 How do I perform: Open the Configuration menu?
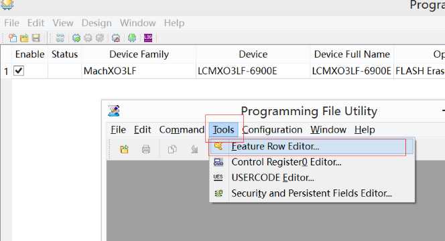pos(272,130)
